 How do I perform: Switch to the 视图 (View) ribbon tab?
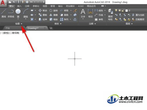[x=45, y=6]
